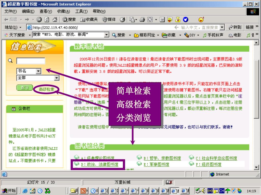Open the 编辑(E) menu
This screenshot has height=195, width=261.
28,11
